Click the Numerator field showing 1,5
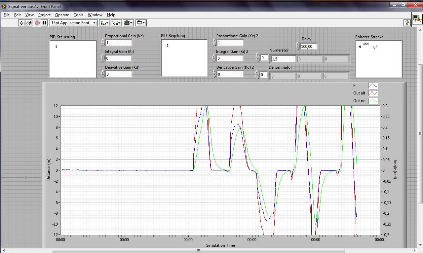Viewport: 423px width, 253px height. 283,59
